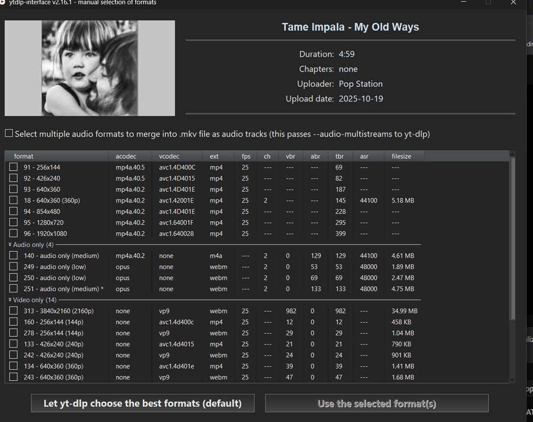Tick the 249 - audio only (low) checkbox
This screenshot has height=422, width=533.
pos(13,267)
